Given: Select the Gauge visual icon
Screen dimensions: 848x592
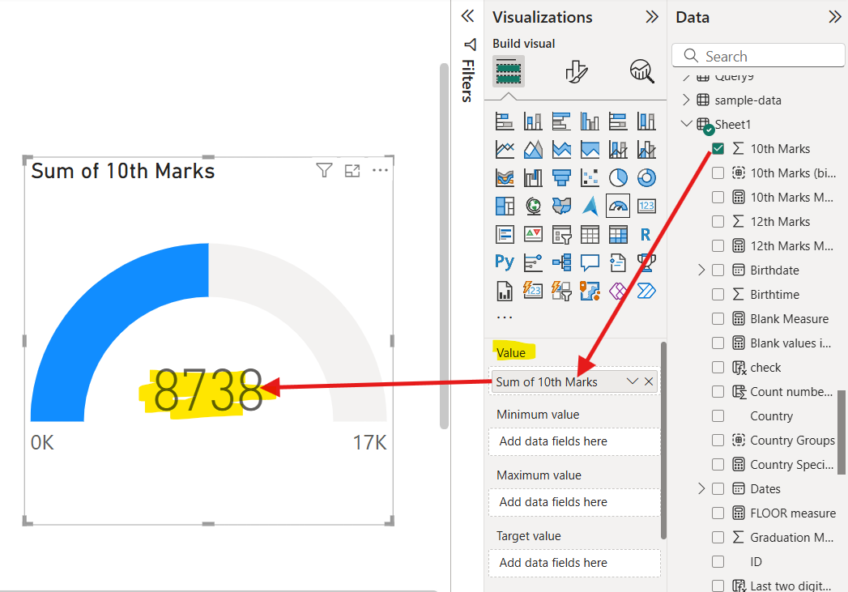Looking at the screenshot, I should (x=618, y=206).
